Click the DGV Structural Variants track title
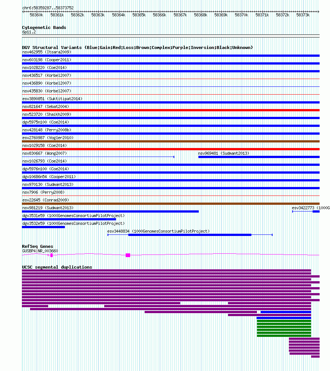The width and height of the screenshot is (330, 371). coord(137,48)
